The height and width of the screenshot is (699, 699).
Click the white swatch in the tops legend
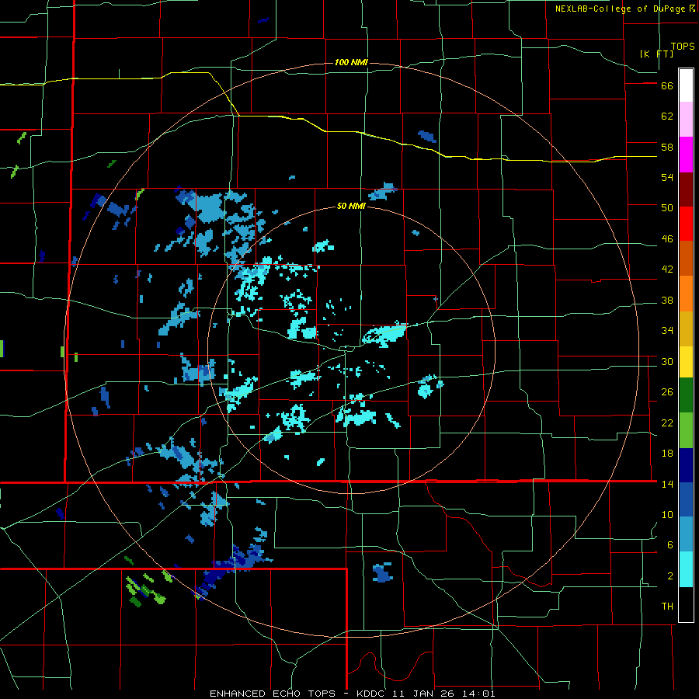click(686, 85)
